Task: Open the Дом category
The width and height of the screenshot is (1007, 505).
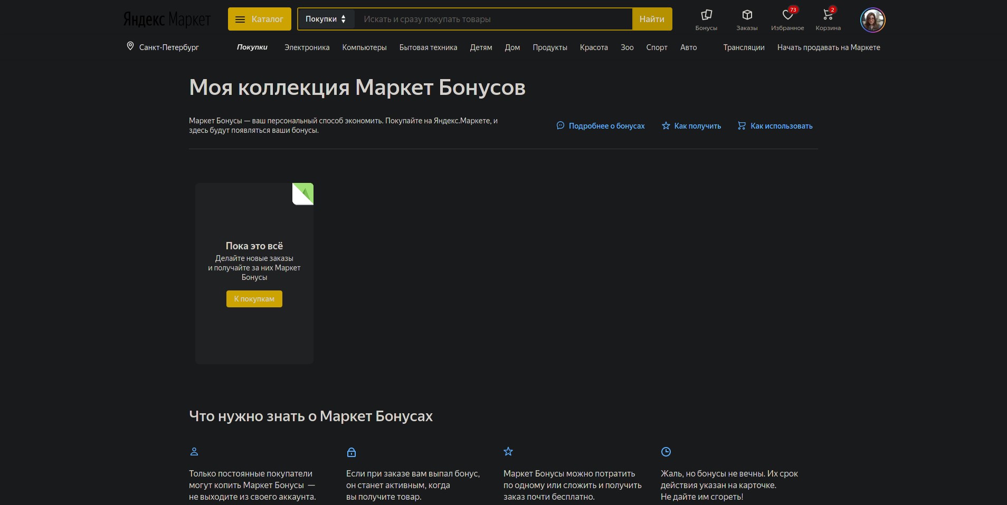Action: [512, 47]
